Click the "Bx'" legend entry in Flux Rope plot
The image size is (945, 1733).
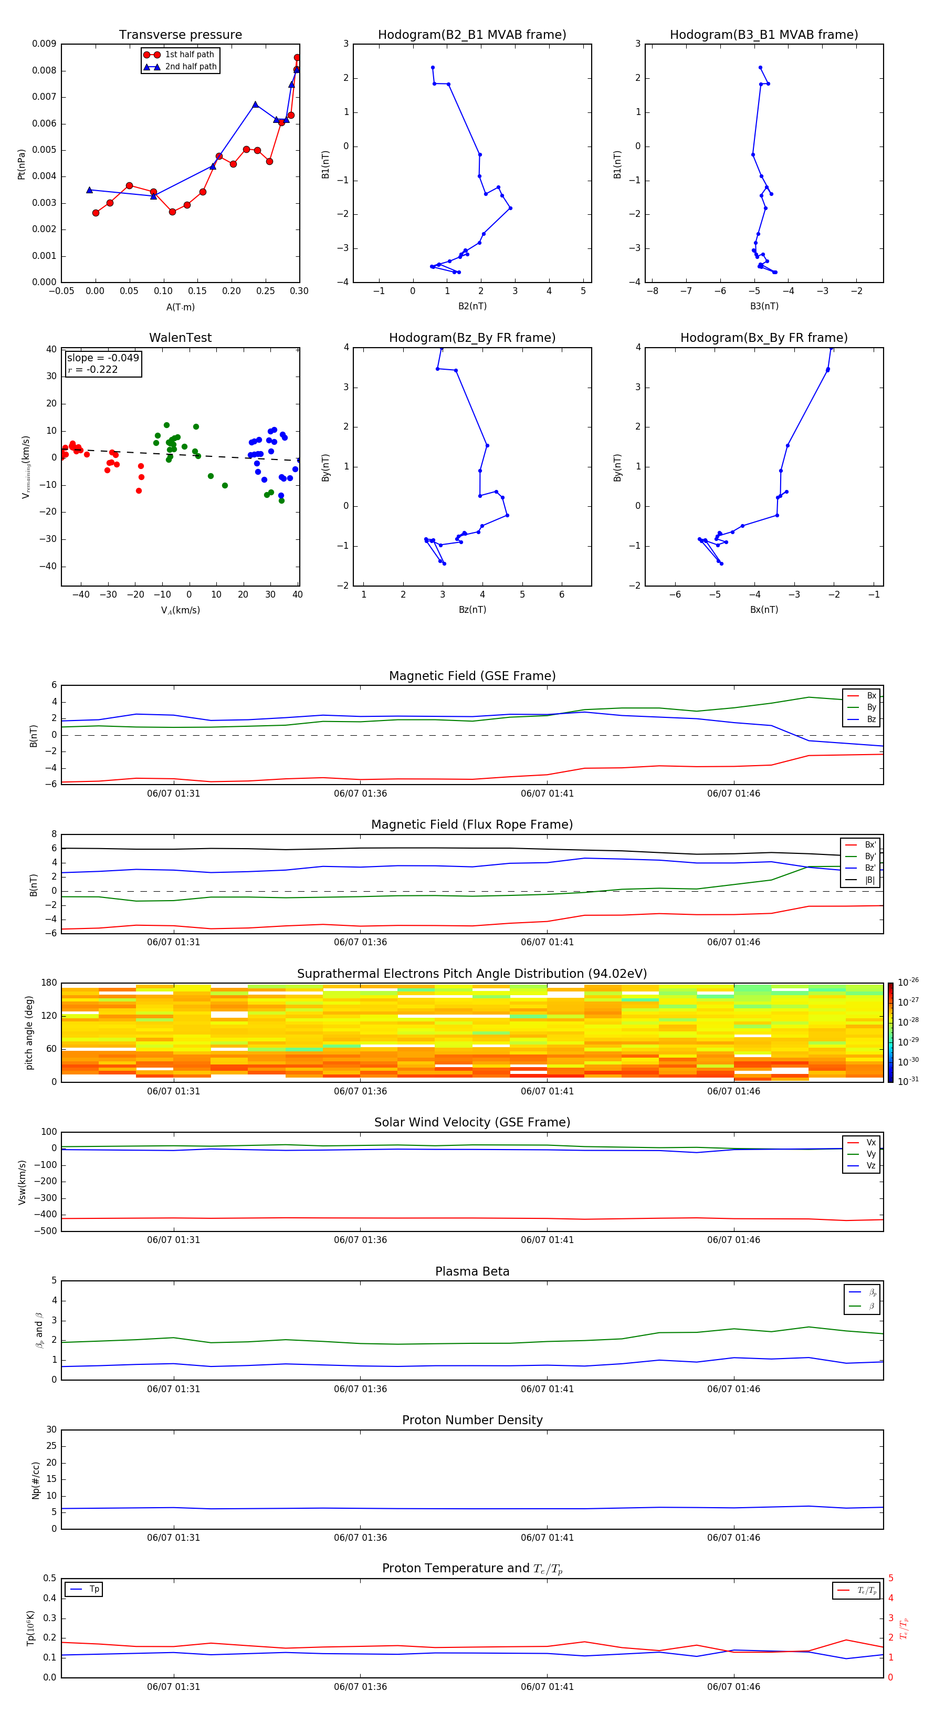pos(860,845)
